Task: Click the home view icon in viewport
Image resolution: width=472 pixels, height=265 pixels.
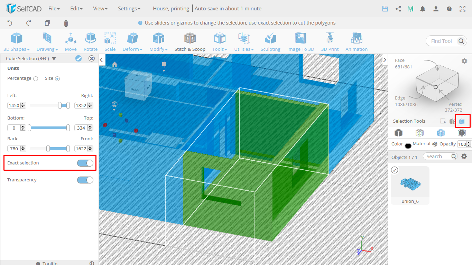Action: tap(114, 65)
